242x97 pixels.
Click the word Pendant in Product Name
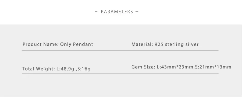[83, 44]
